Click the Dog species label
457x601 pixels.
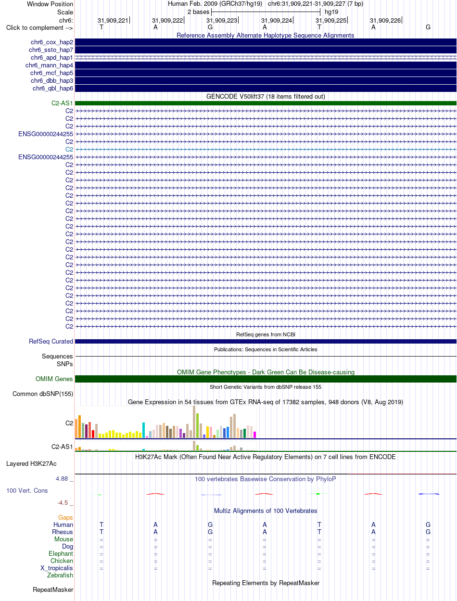tap(68, 547)
